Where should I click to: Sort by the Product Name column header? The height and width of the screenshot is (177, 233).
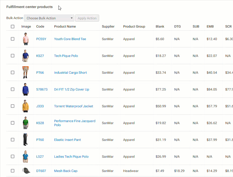[x=65, y=27]
